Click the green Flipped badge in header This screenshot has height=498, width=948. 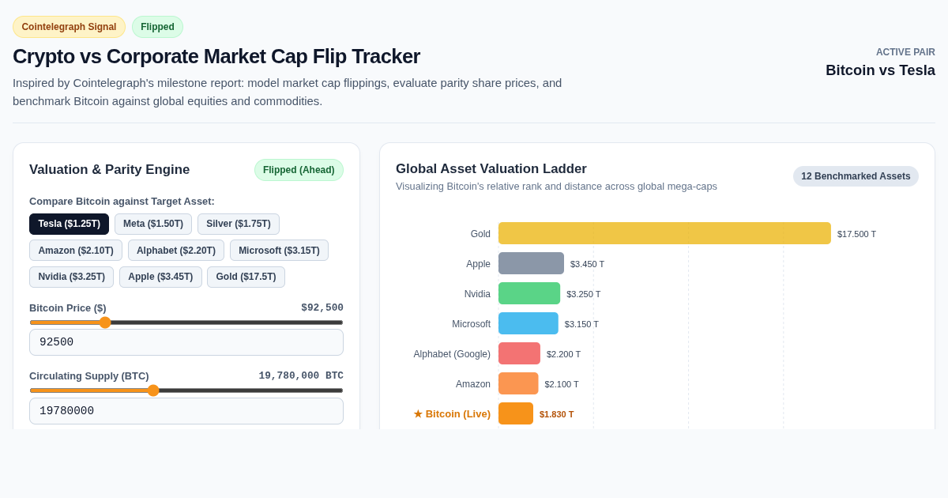point(157,27)
